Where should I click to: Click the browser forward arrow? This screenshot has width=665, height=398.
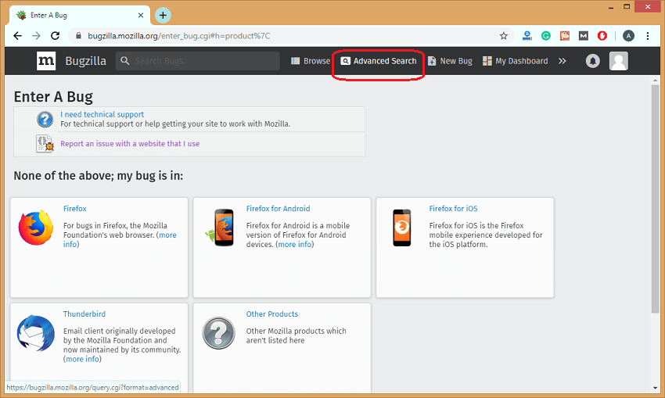pyautogui.click(x=36, y=36)
